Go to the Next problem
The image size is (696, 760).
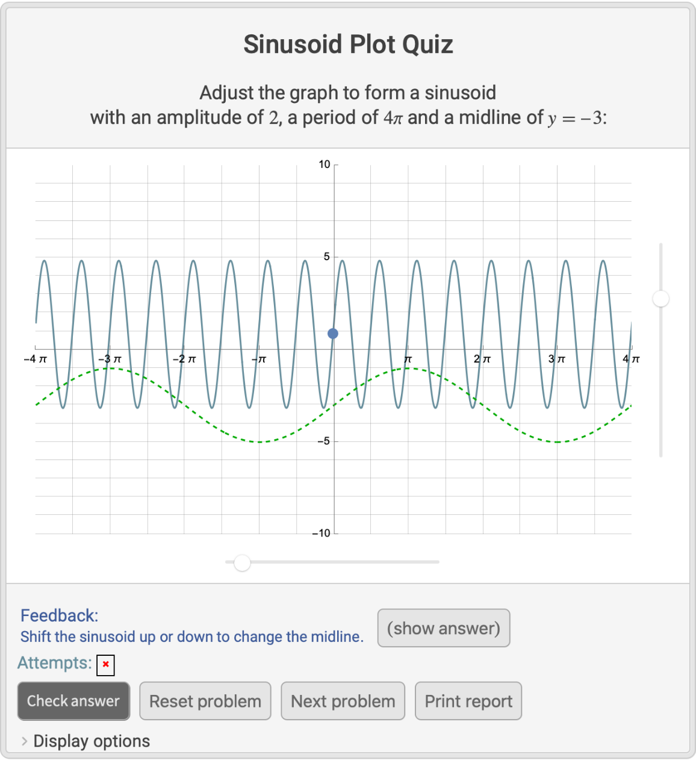tap(343, 701)
